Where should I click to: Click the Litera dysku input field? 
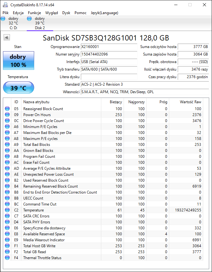pyautogui.click(x=109, y=77)
